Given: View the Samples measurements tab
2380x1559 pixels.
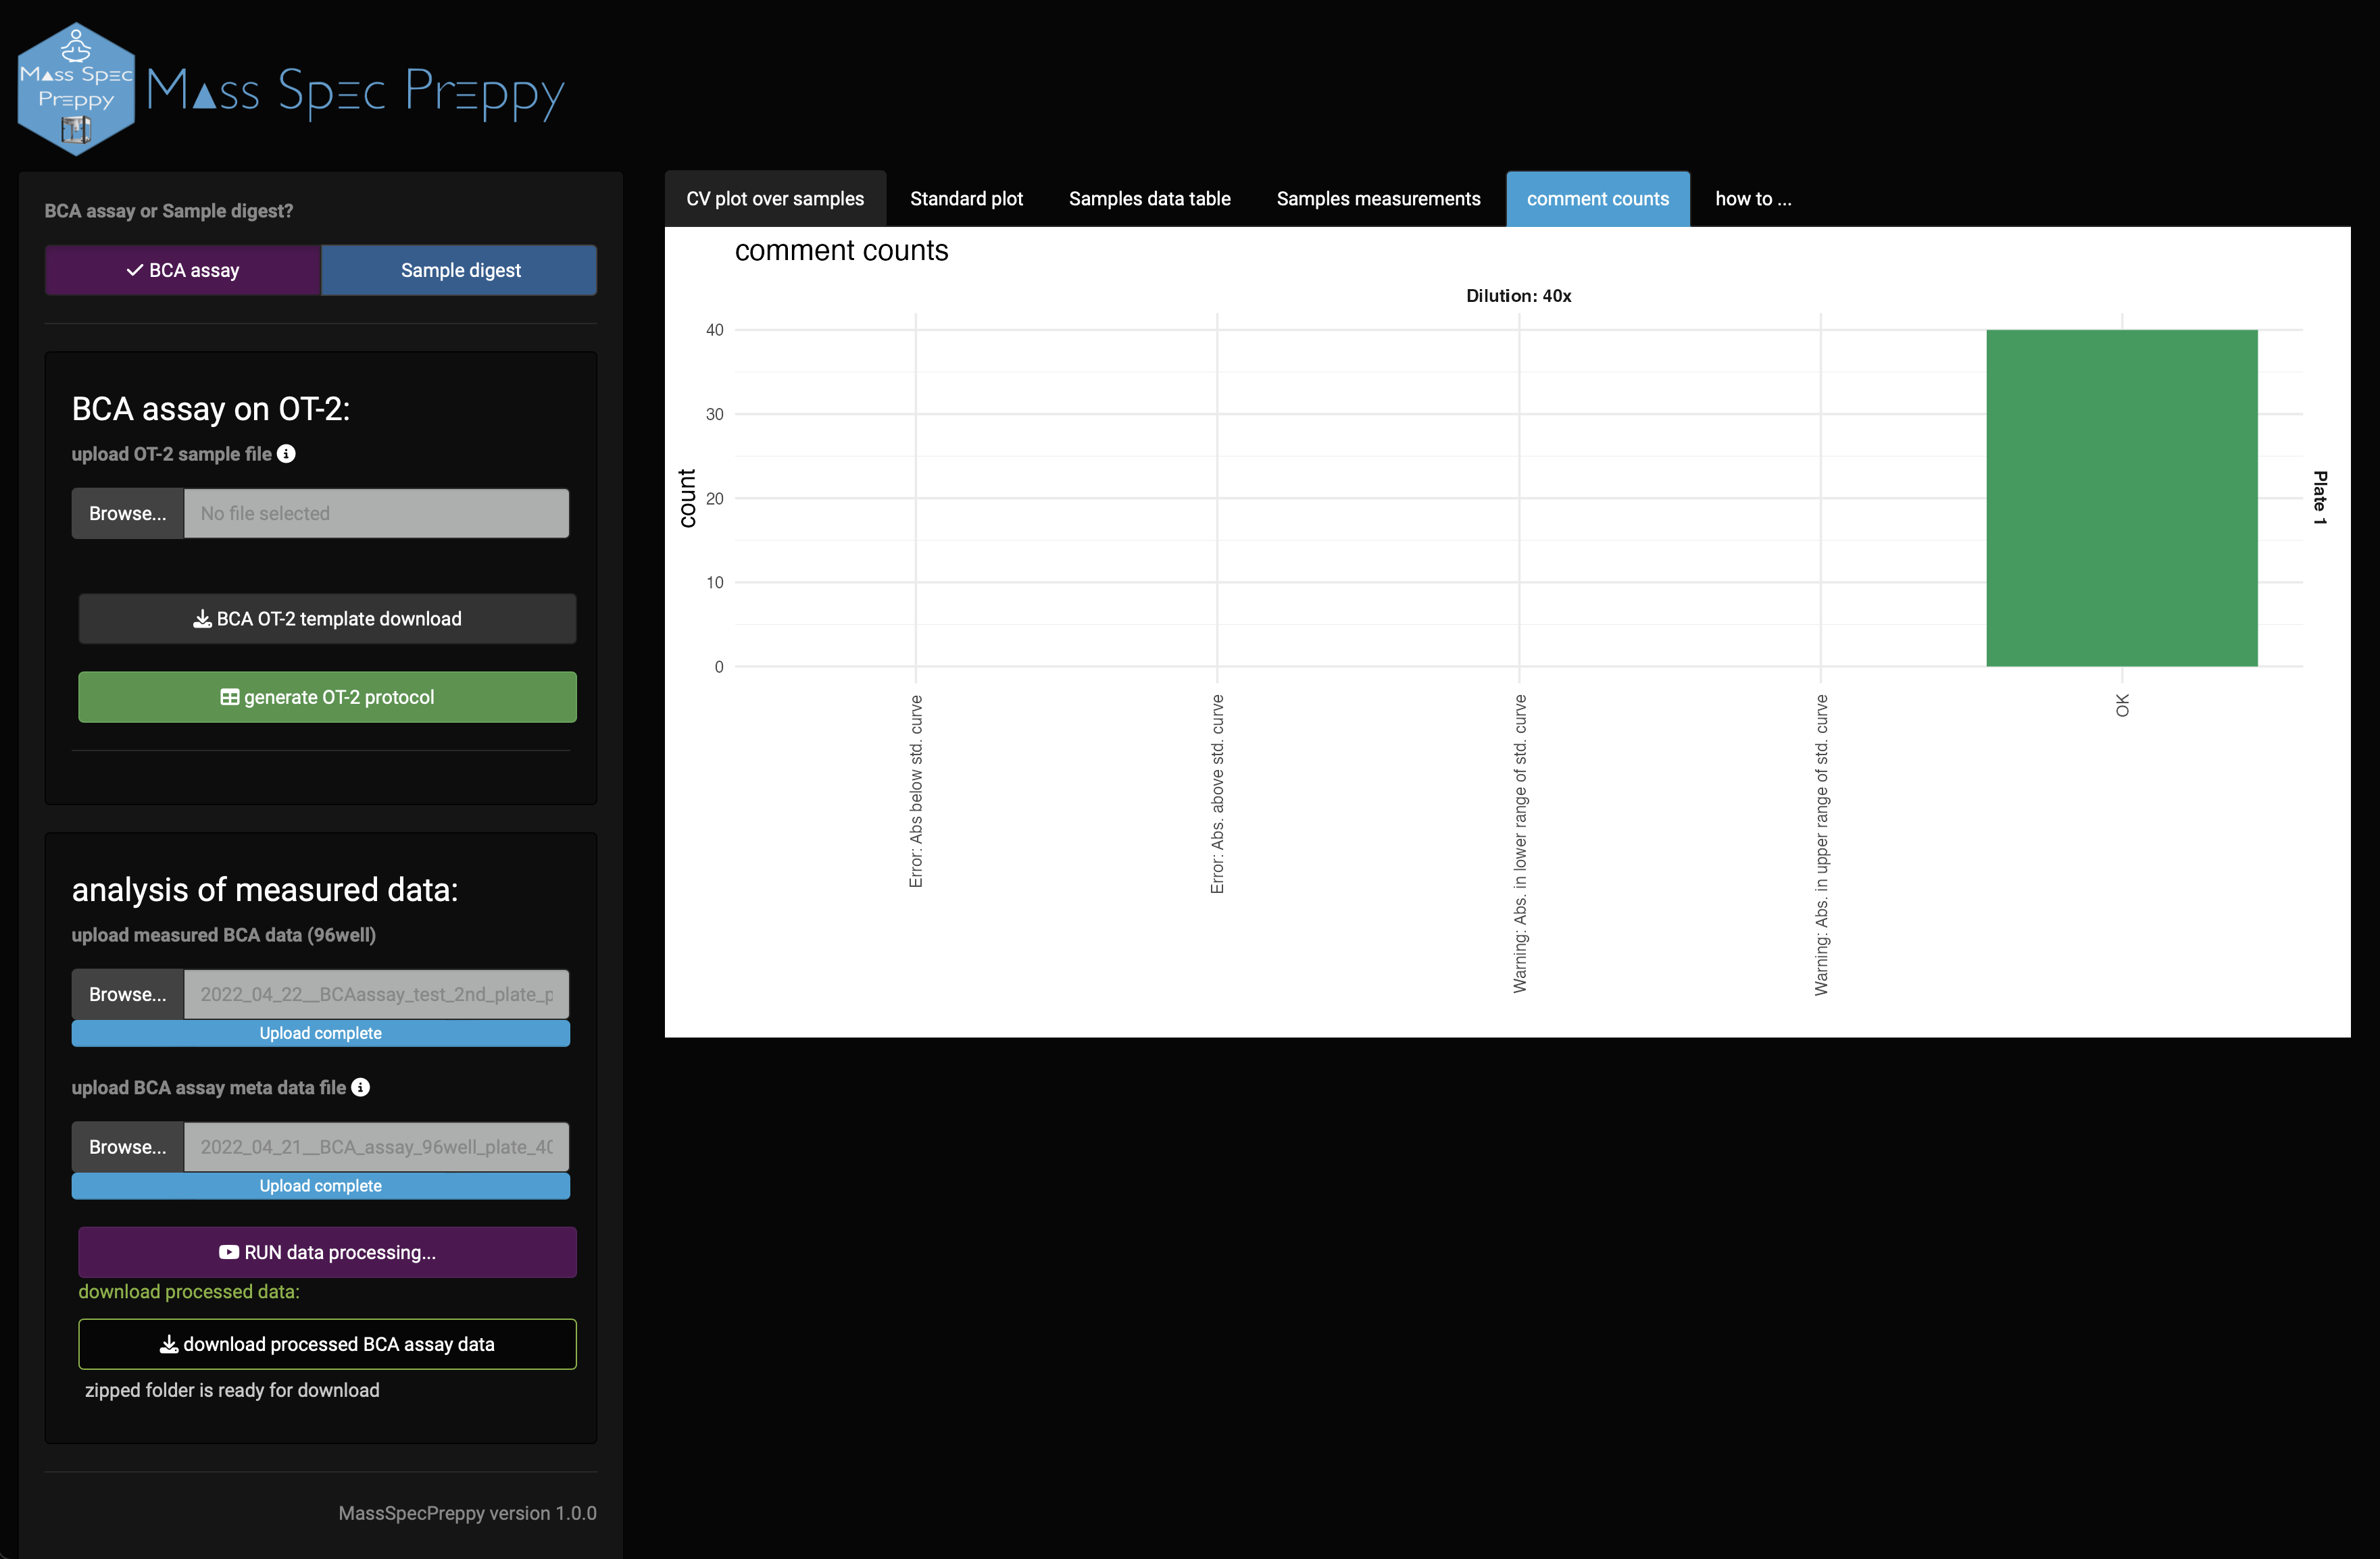Looking at the screenshot, I should [1377, 199].
